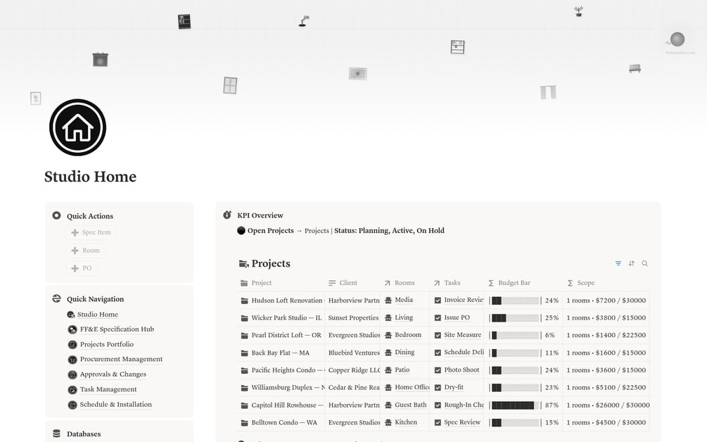Screen dimensions: 707x442
Task: Click the Copper Ridge LLC client cell
Action: tap(354, 370)
